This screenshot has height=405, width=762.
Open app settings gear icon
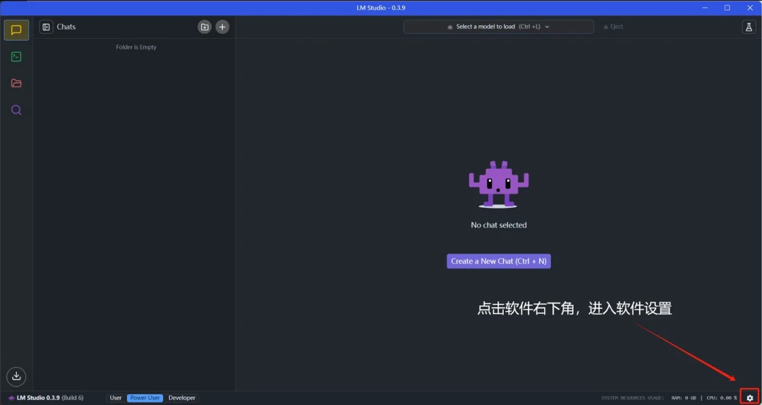[x=750, y=398]
